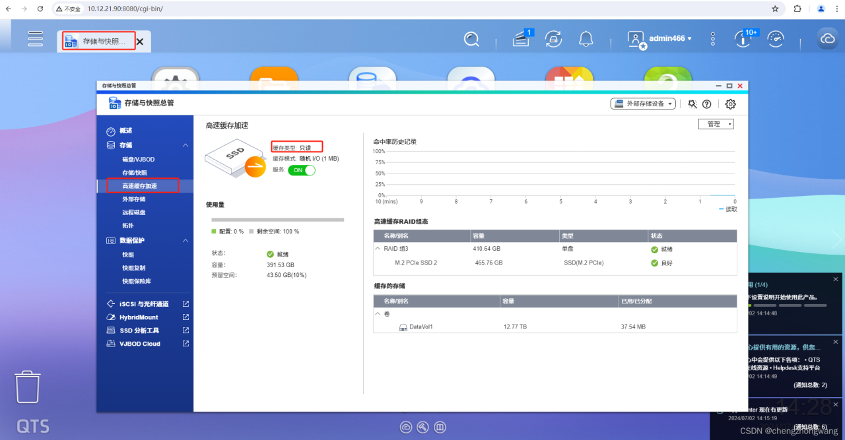
Task: Select the DataVol1 volume row
Action: [x=421, y=327]
